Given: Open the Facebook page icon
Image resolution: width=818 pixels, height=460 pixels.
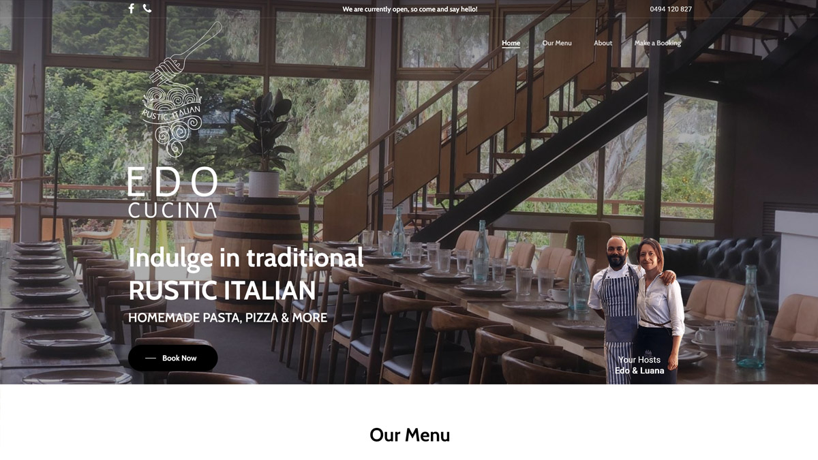Looking at the screenshot, I should coord(132,9).
